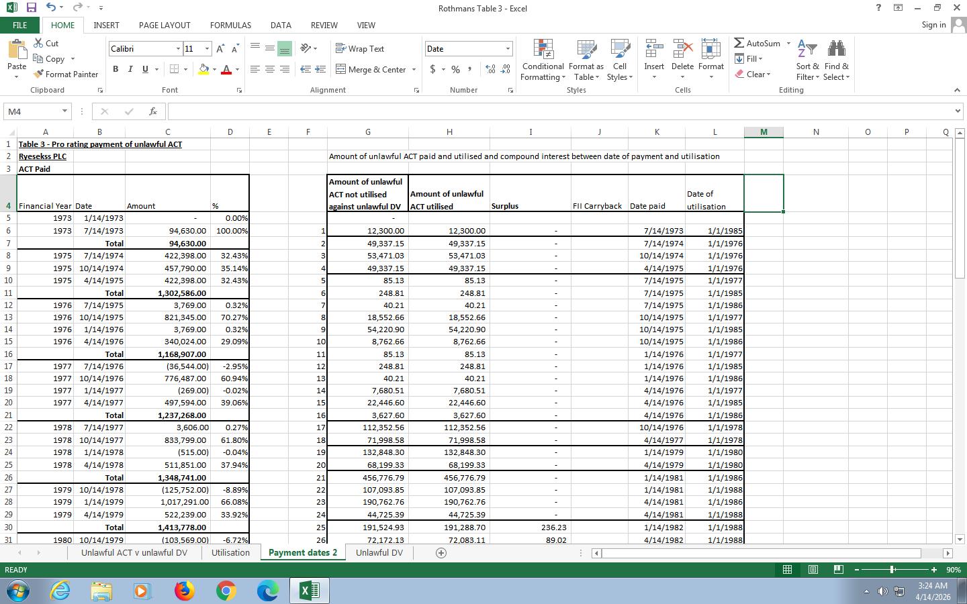Open the font name Calibri dropdown
Image resolution: width=967 pixels, height=604 pixels.
click(x=178, y=48)
